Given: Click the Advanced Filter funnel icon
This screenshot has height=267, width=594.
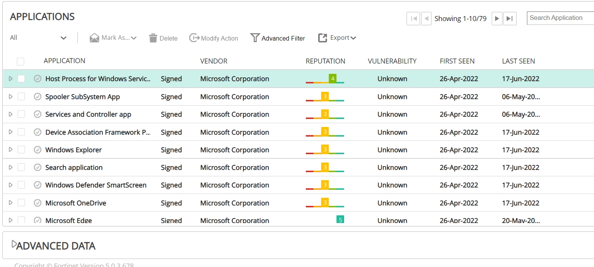Looking at the screenshot, I should pos(255,38).
